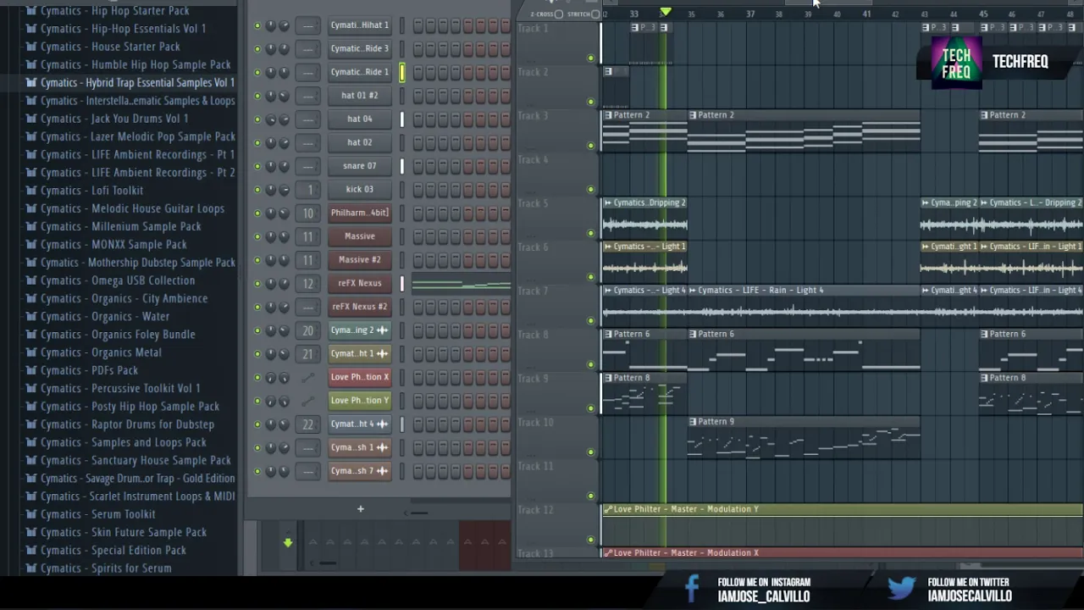Mute the reFX Nexus channel

[x=257, y=284]
